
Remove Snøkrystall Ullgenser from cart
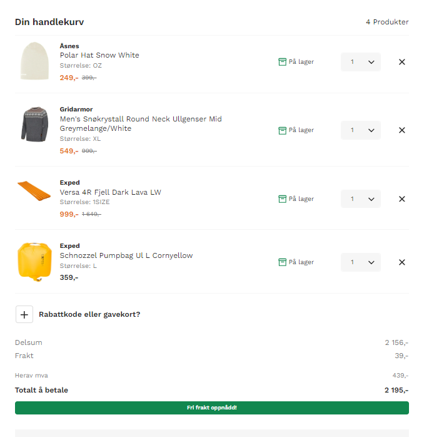tap(401, 130)
